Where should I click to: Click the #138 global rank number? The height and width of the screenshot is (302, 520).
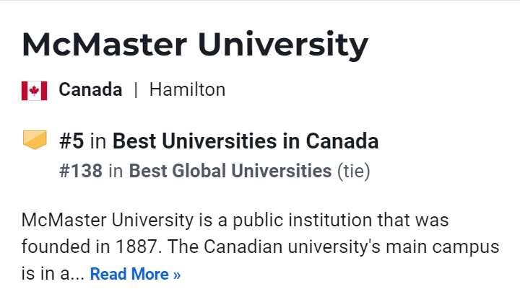pos(81,172)
